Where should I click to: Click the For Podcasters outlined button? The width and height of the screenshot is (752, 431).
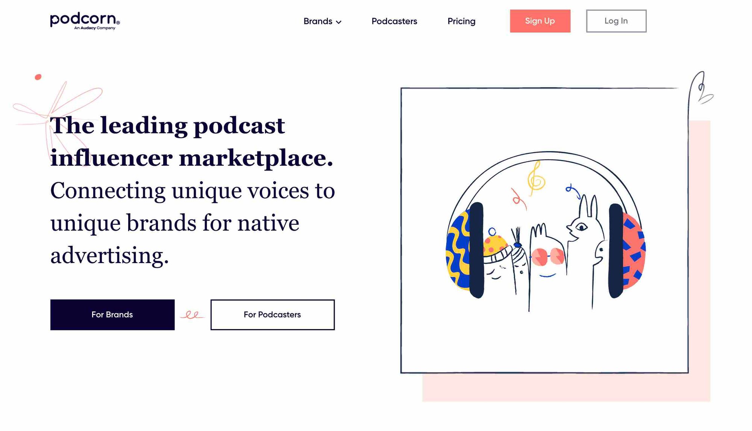[272, 315]
